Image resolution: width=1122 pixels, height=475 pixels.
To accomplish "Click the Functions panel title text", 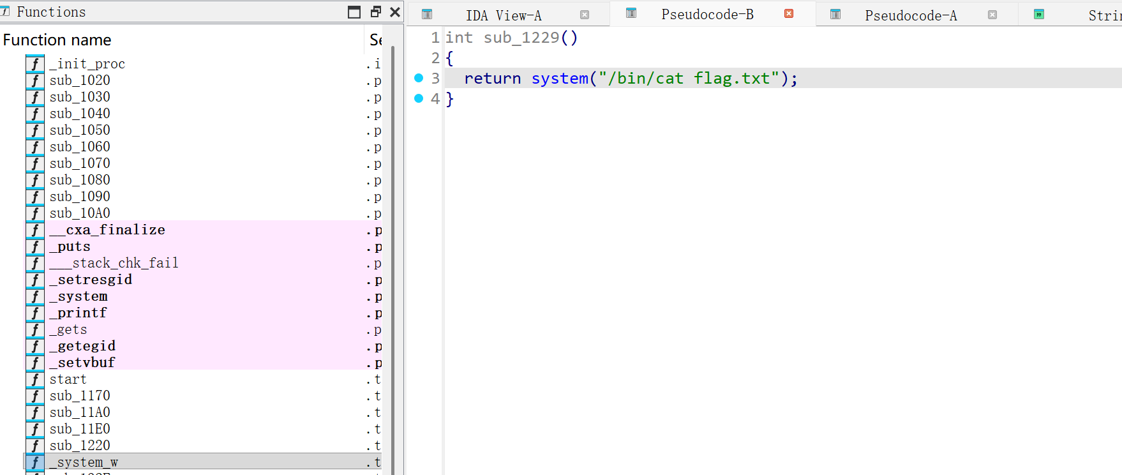I will pyautogui.click(x=51, y=11).
